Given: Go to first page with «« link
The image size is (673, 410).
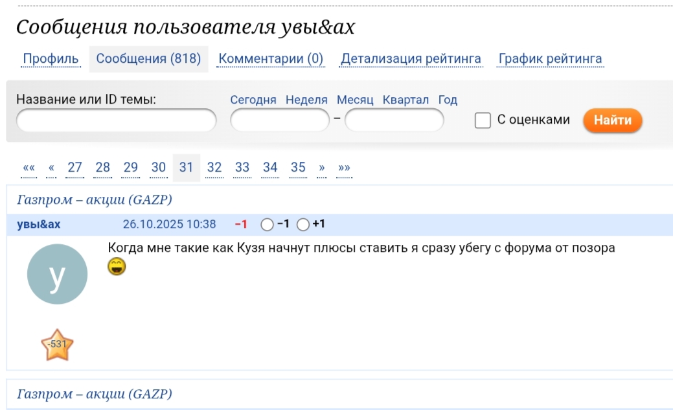Looking at the screenshot, I should 29,168.
